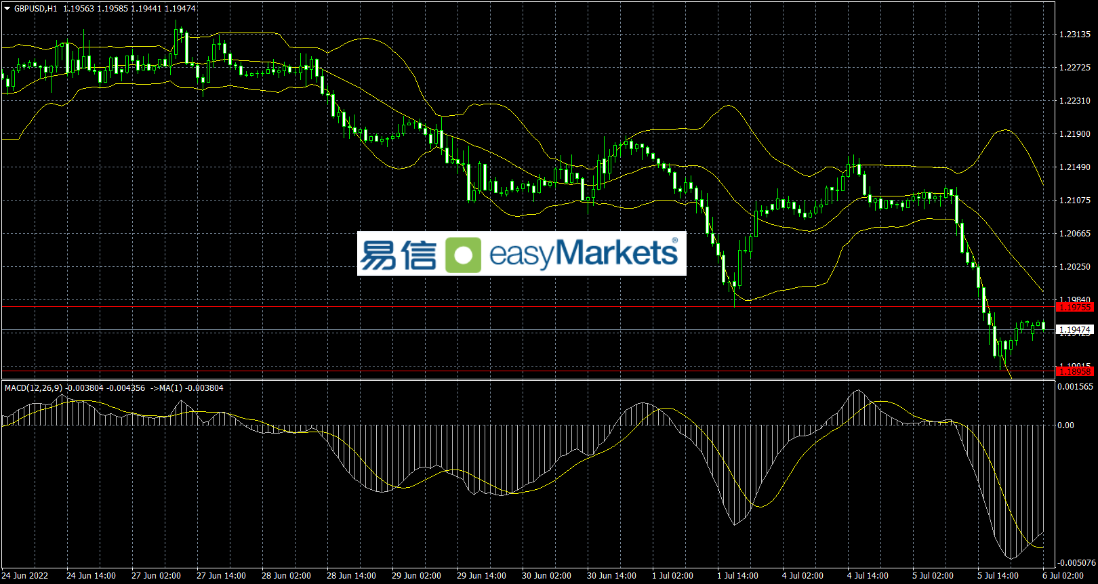
Task: Click the 24 Jun 2022 date label
Action: click(25, 576)
